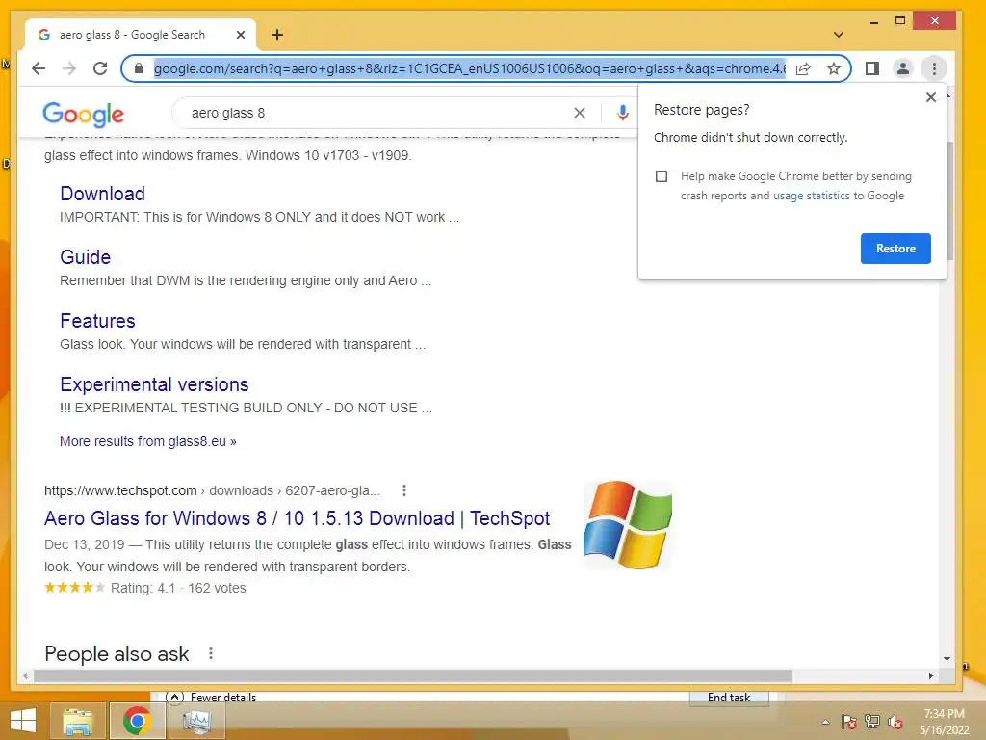The image size is (986, 740).
Task: Open the TechSpot Aero Glass result
Action: coord(297,517)
